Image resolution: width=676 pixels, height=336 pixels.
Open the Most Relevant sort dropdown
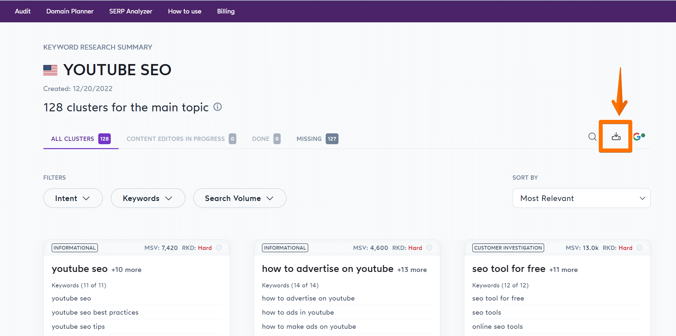point(581,198)
